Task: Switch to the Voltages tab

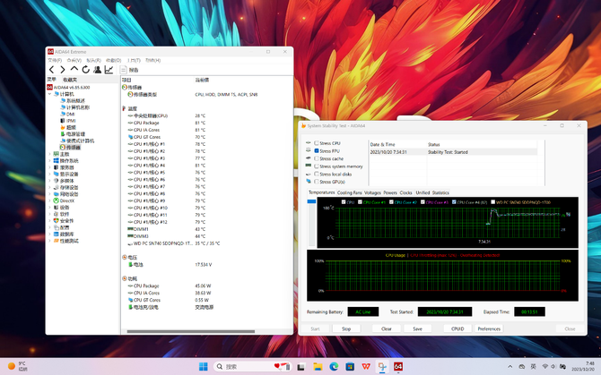Action: pyautogui.click(x=372, y=192)
